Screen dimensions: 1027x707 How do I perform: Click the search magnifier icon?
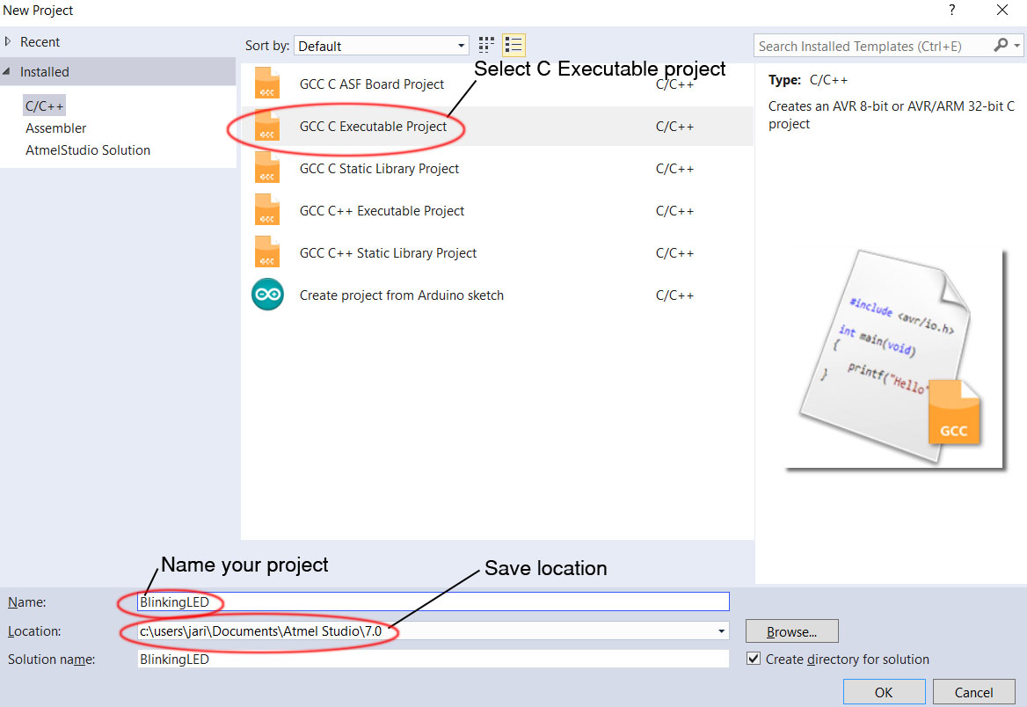coord(1000,45)
